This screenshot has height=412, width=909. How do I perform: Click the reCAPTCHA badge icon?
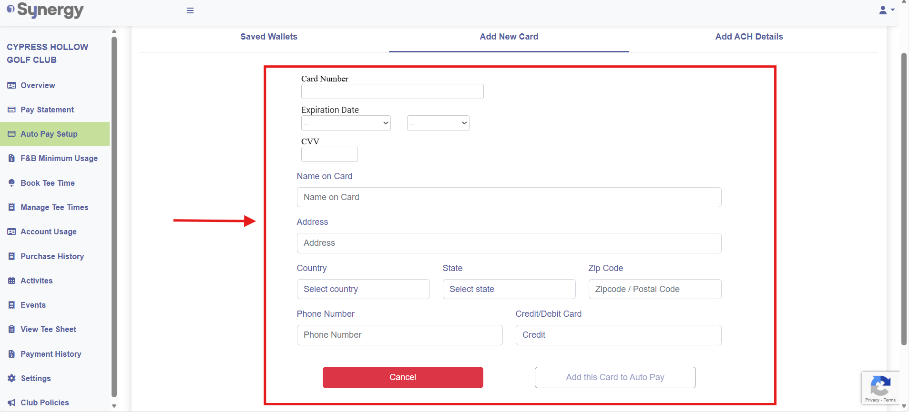pos(880,386)
